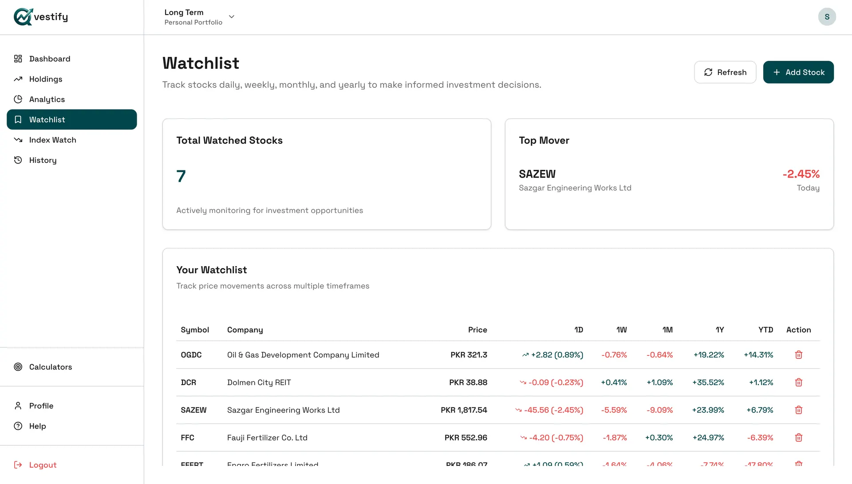The height and width of the screenshot is (484, 852).
Task: Open the Profile page link
Action: coord(72,406)
